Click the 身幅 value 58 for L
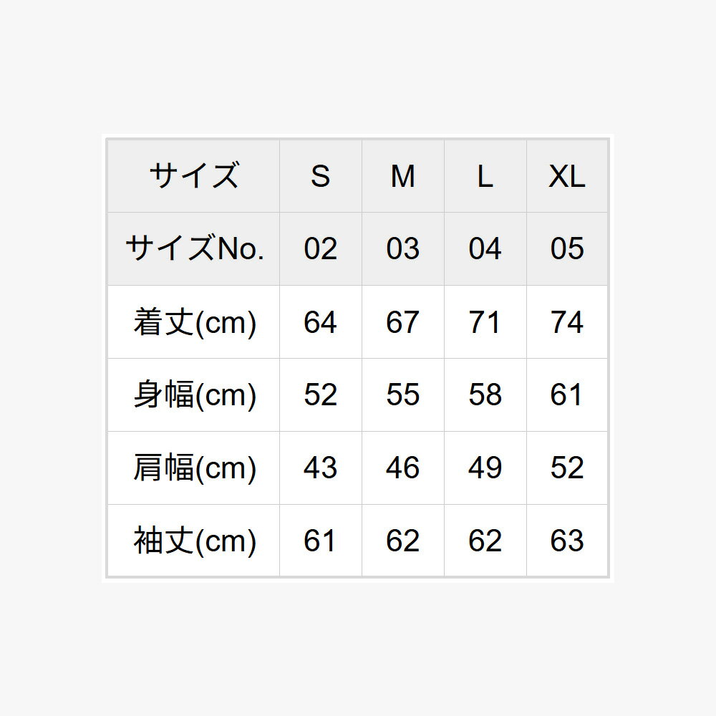 485,395
